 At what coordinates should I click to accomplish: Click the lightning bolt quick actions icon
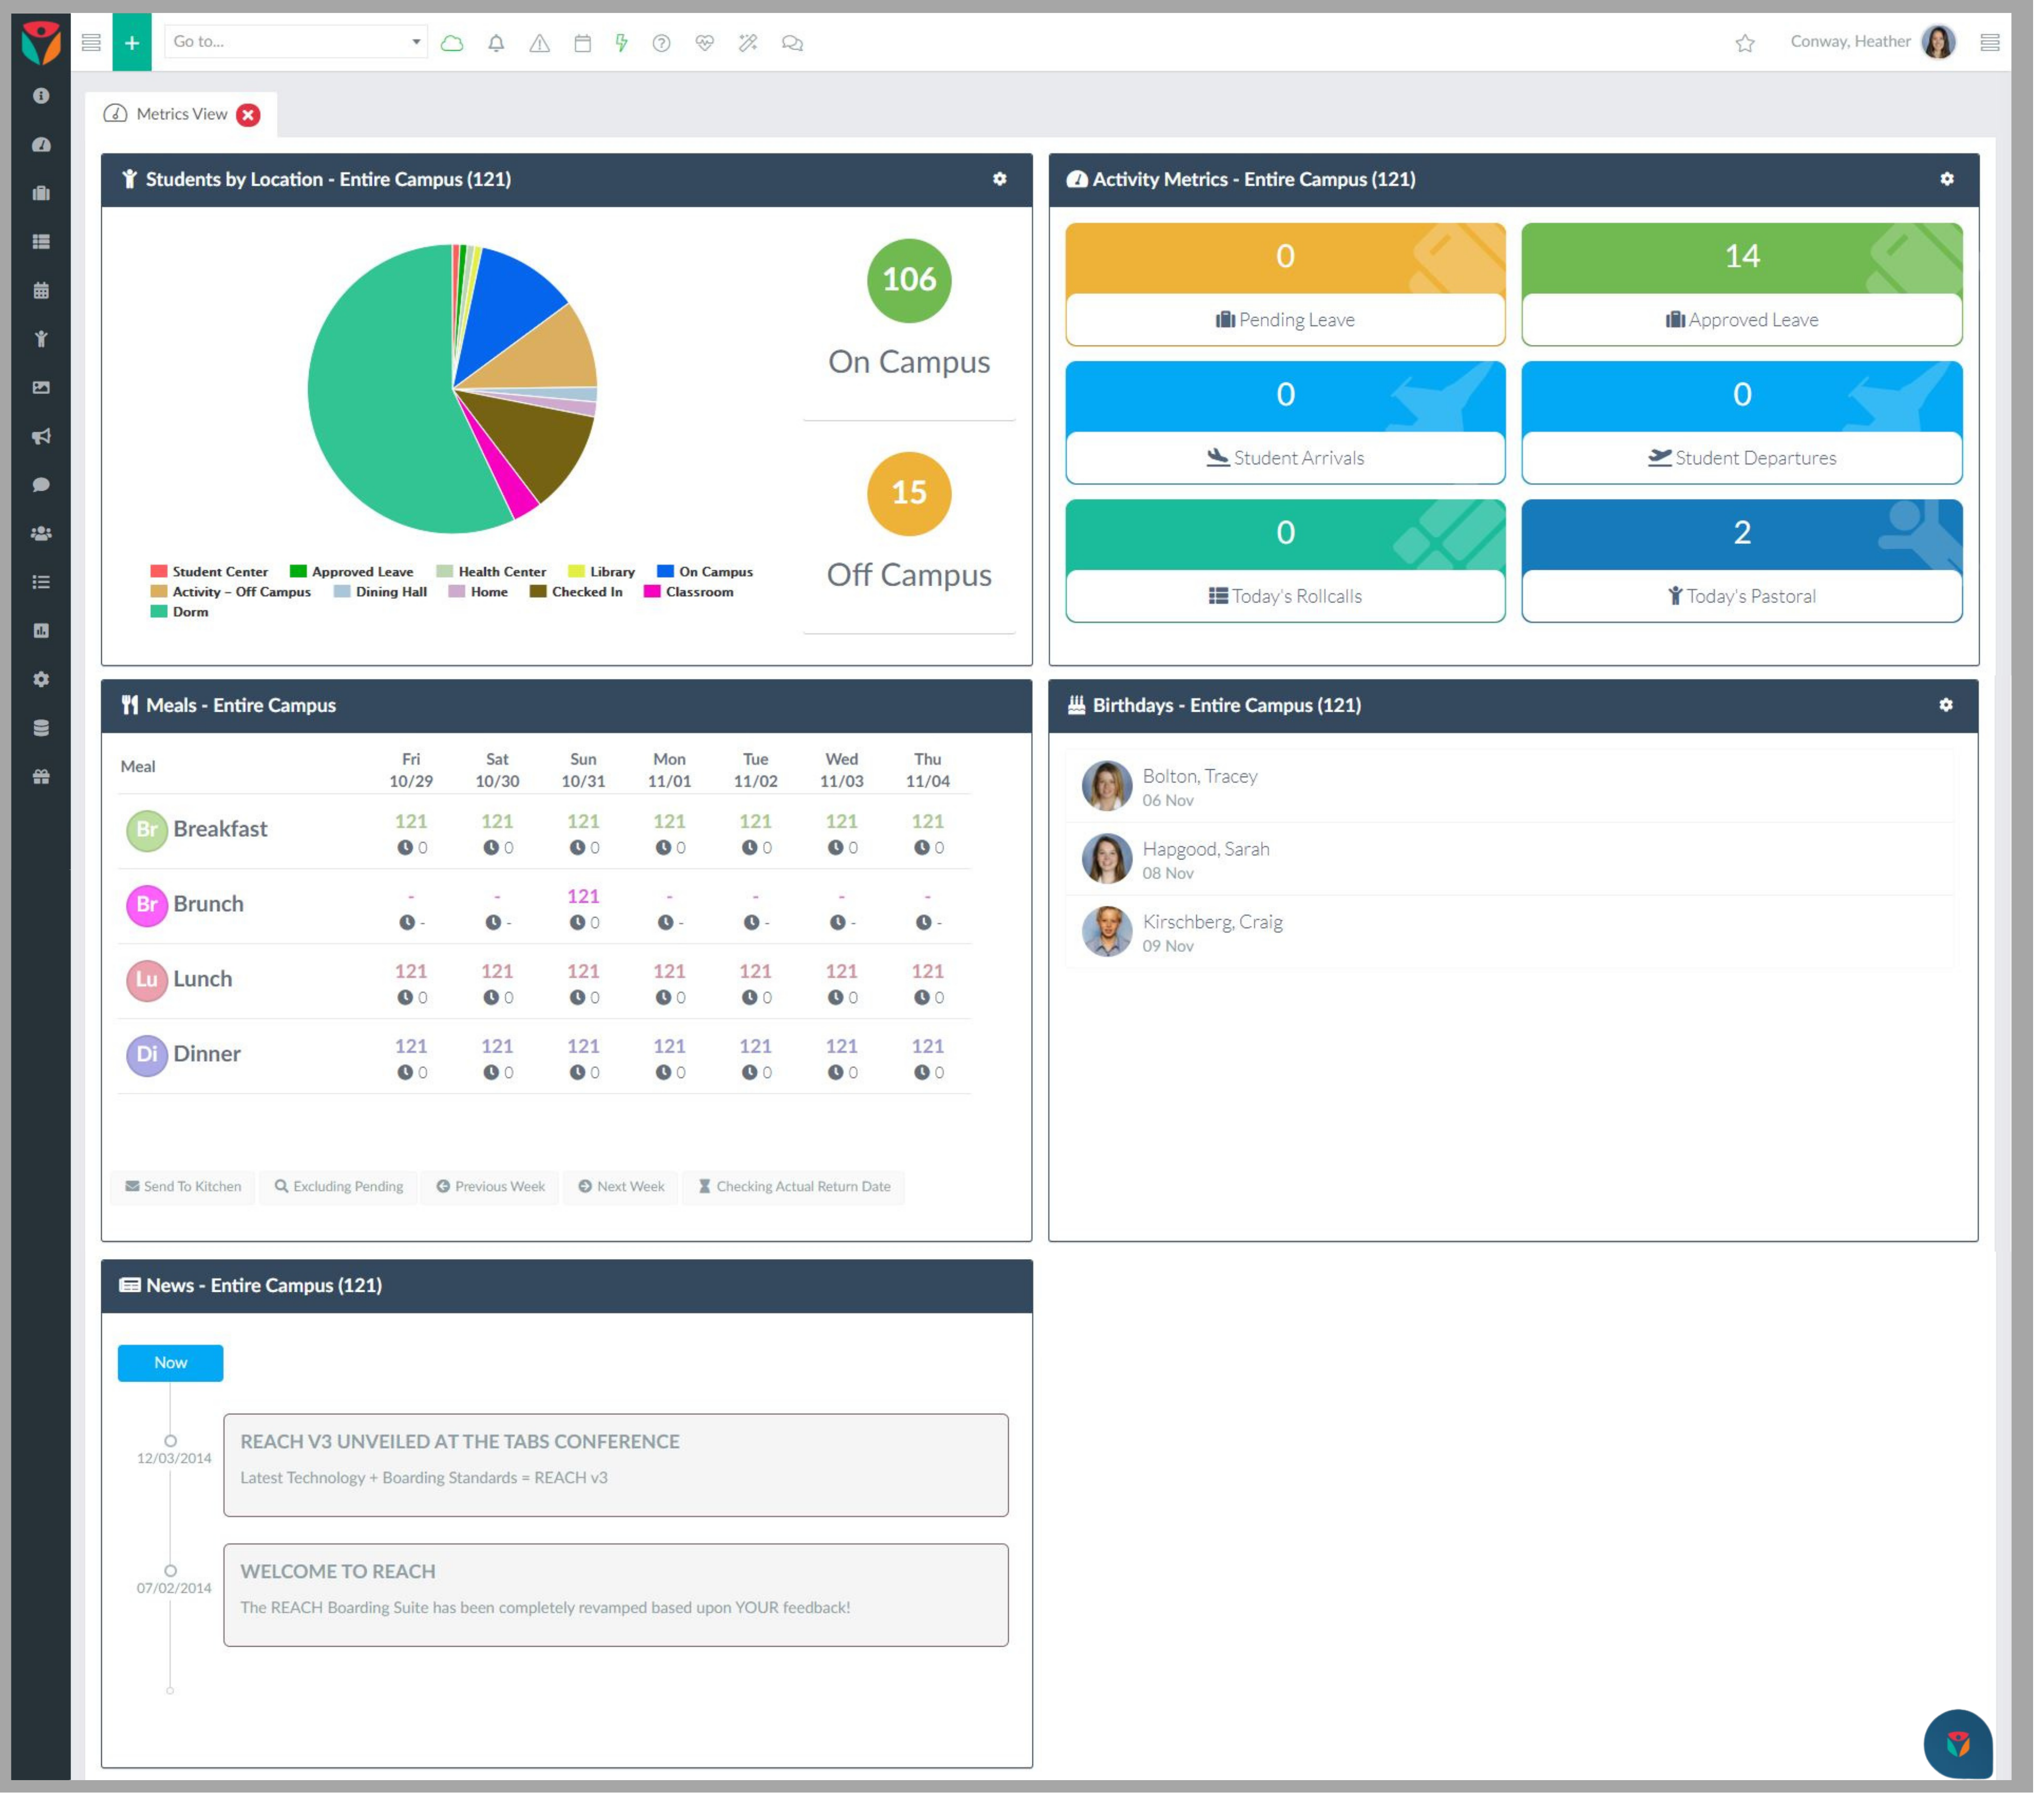(621, 43)
